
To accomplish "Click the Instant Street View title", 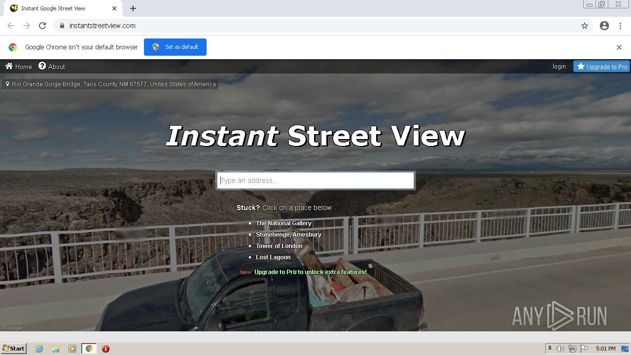I will point(315,136).
